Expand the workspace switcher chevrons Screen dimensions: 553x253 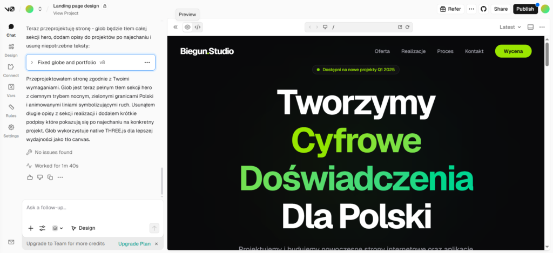point(40,9)
